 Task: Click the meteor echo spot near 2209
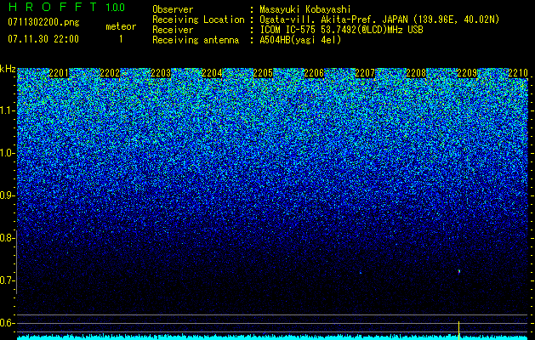click(459, 271)
